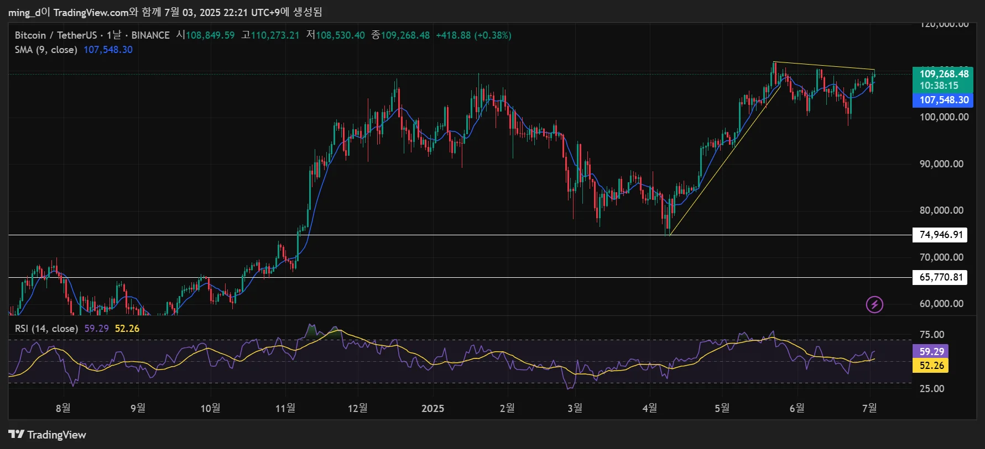Click the 11월 label on time axis
The height and width of the screenshot is (449, 985).
(285, 408)
